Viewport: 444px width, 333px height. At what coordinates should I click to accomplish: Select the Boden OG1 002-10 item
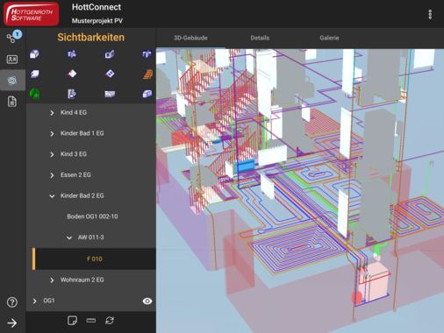(92, 216)
